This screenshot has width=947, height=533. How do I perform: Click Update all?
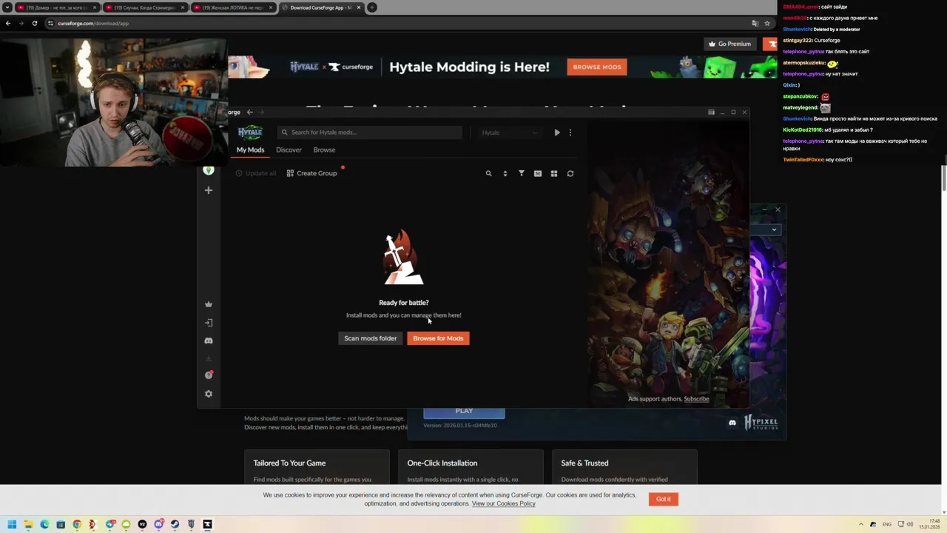coord(255,173)
